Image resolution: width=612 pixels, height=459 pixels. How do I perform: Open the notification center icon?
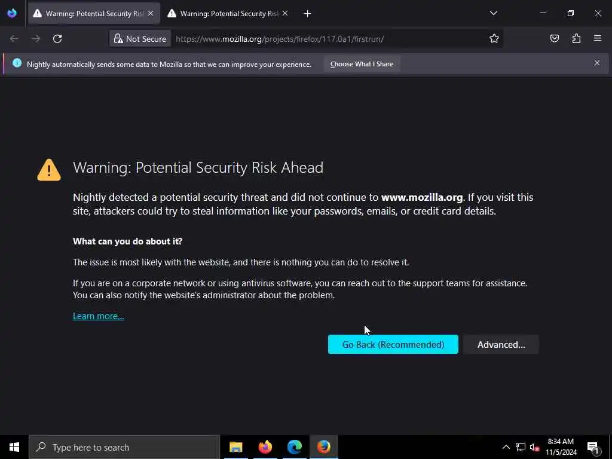tap(593, 448)
